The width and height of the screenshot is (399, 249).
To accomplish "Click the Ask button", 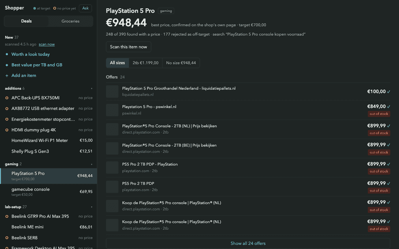I will [x=85, y=8].
